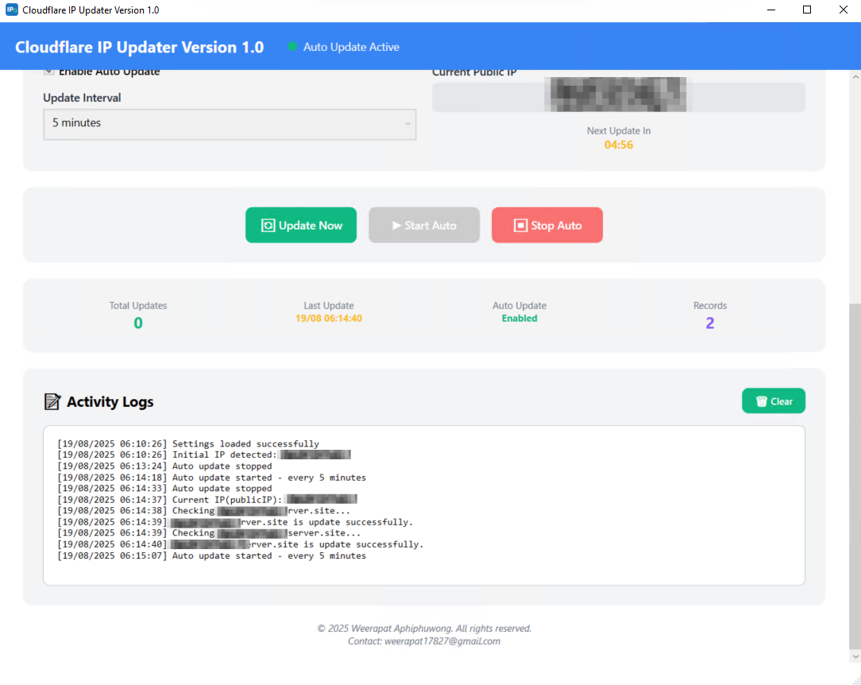The image size is (861, 685).
Task: Open the Update Interval dropdown
Action: 230,124
